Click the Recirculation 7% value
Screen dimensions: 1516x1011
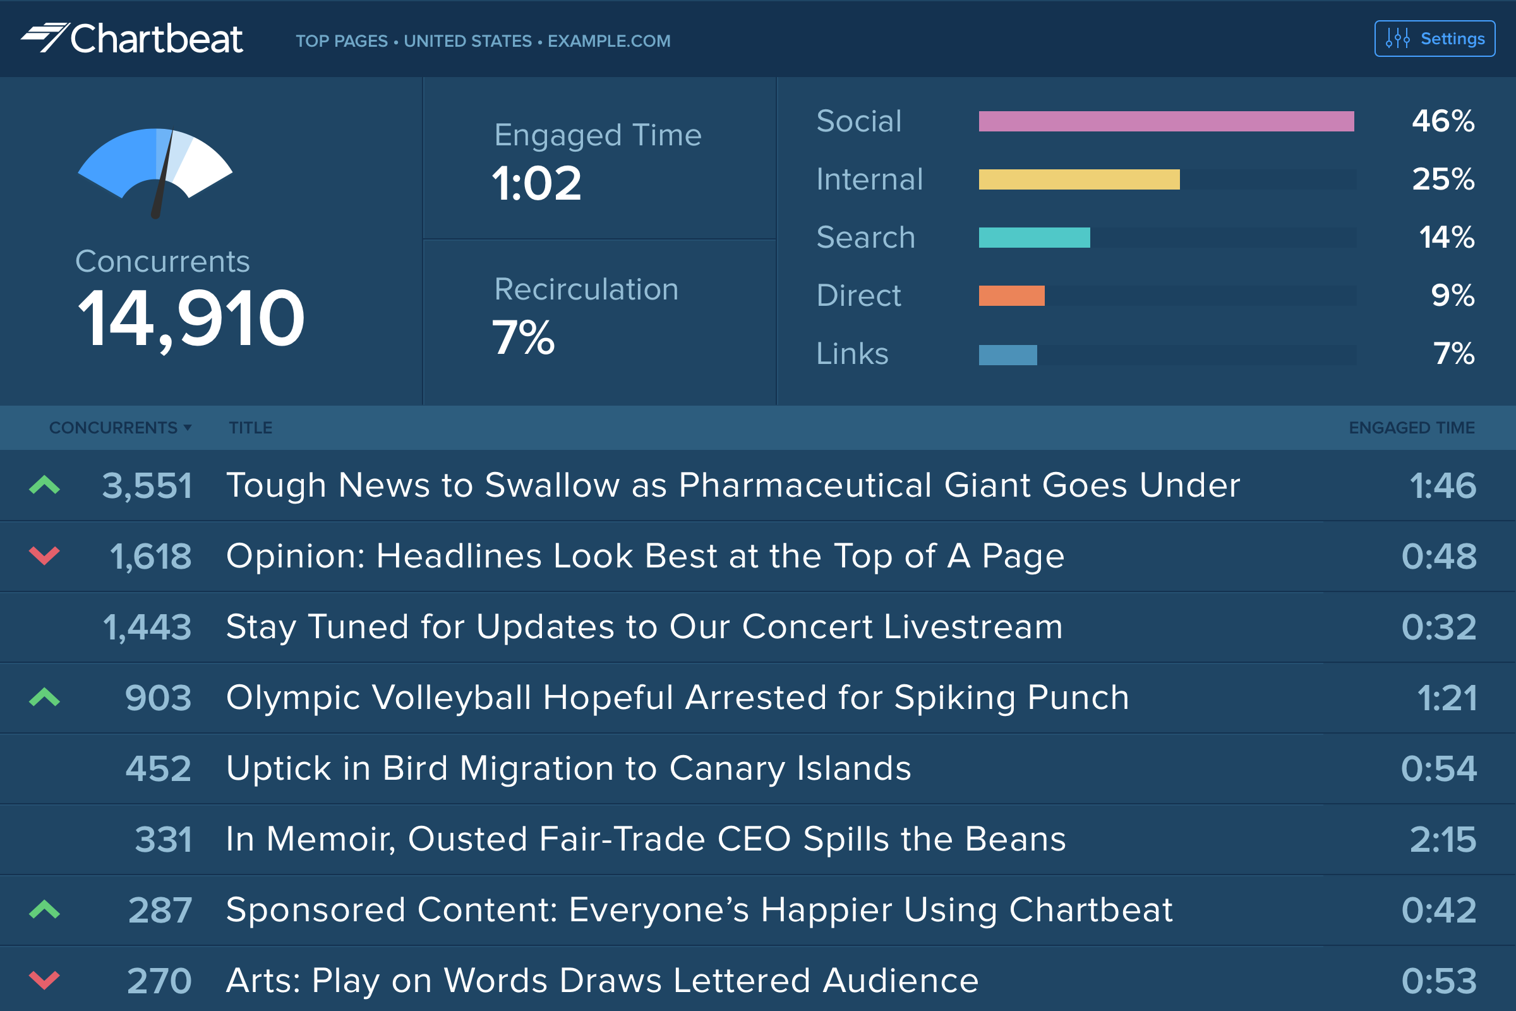point(524,338)
